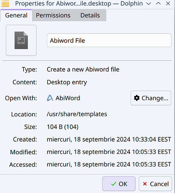
Task: Click the folder icon in the title bar
Action: pos(5,3)
